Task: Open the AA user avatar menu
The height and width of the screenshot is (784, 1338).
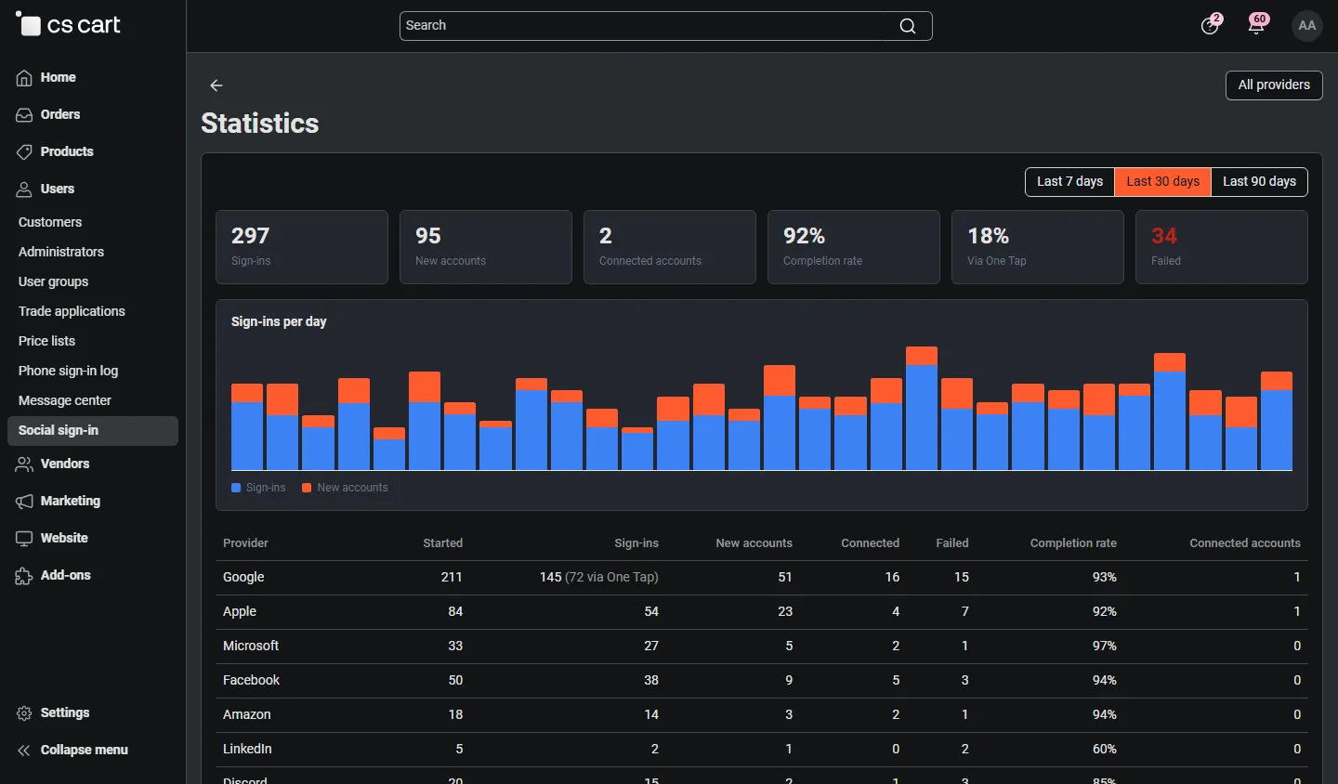Action: (x=1307, y=26)
